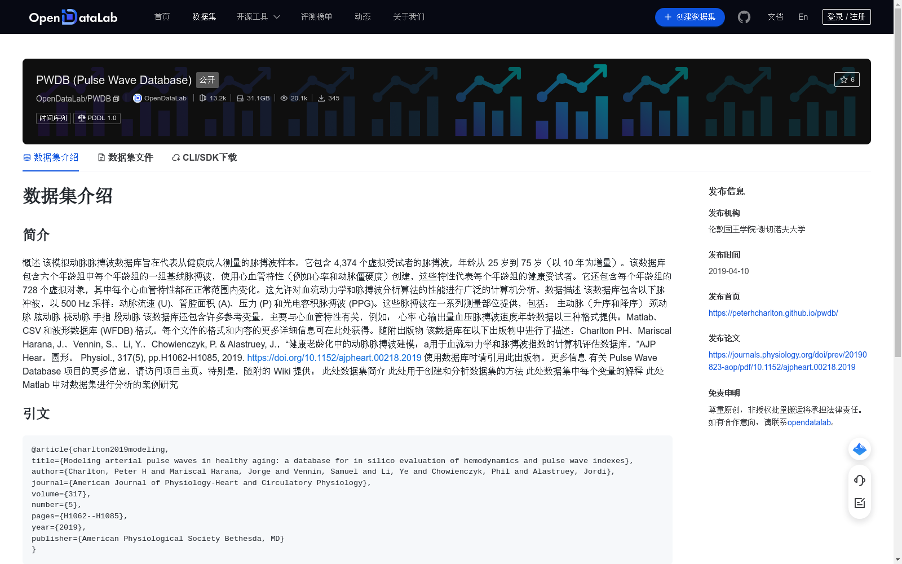Open the peterhcharlton.github.io/pwdb homepage link
Image resolution: width=902 pixels, height=564 pixels.
773,313
